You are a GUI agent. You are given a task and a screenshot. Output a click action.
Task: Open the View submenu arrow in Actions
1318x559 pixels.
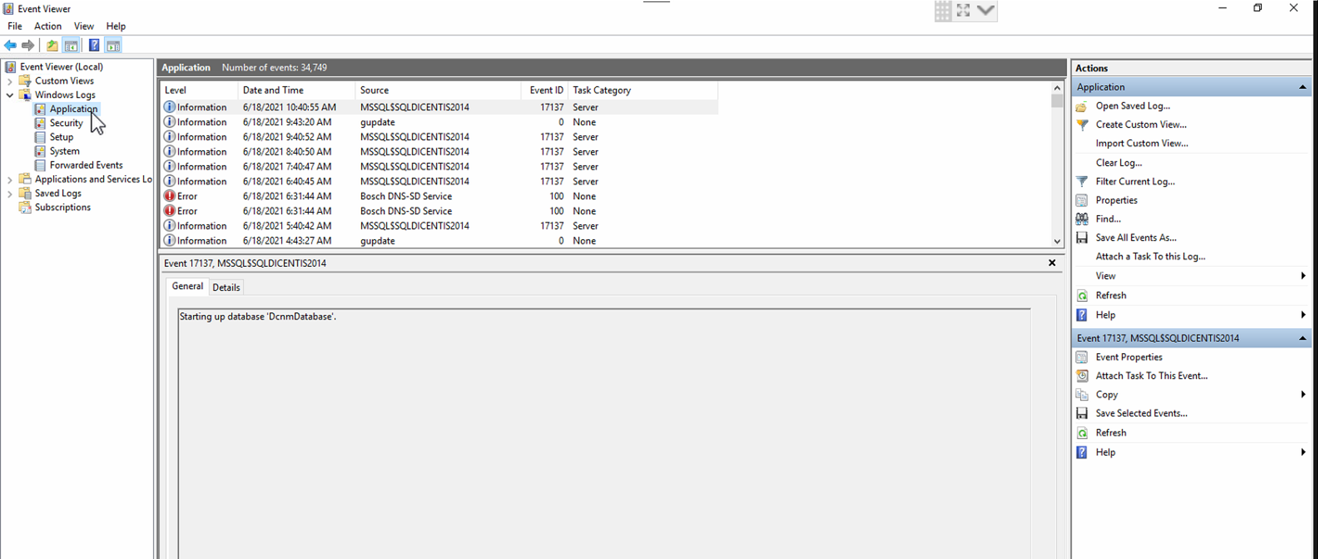1303,276
